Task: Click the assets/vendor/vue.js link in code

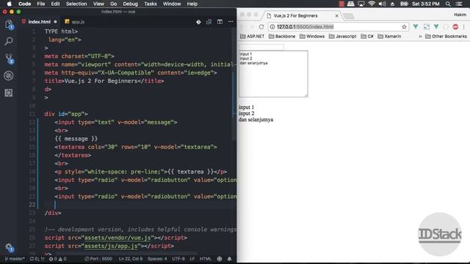Action: (x=117, y=238)
